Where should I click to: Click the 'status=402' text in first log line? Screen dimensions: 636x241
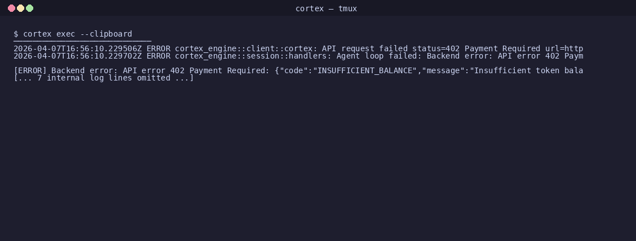click(x=436, y=48)
